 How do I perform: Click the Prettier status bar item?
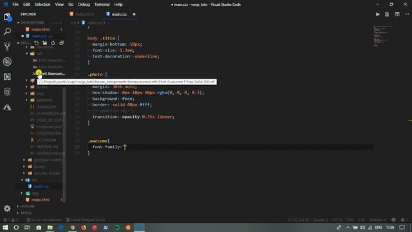[378, 220]
